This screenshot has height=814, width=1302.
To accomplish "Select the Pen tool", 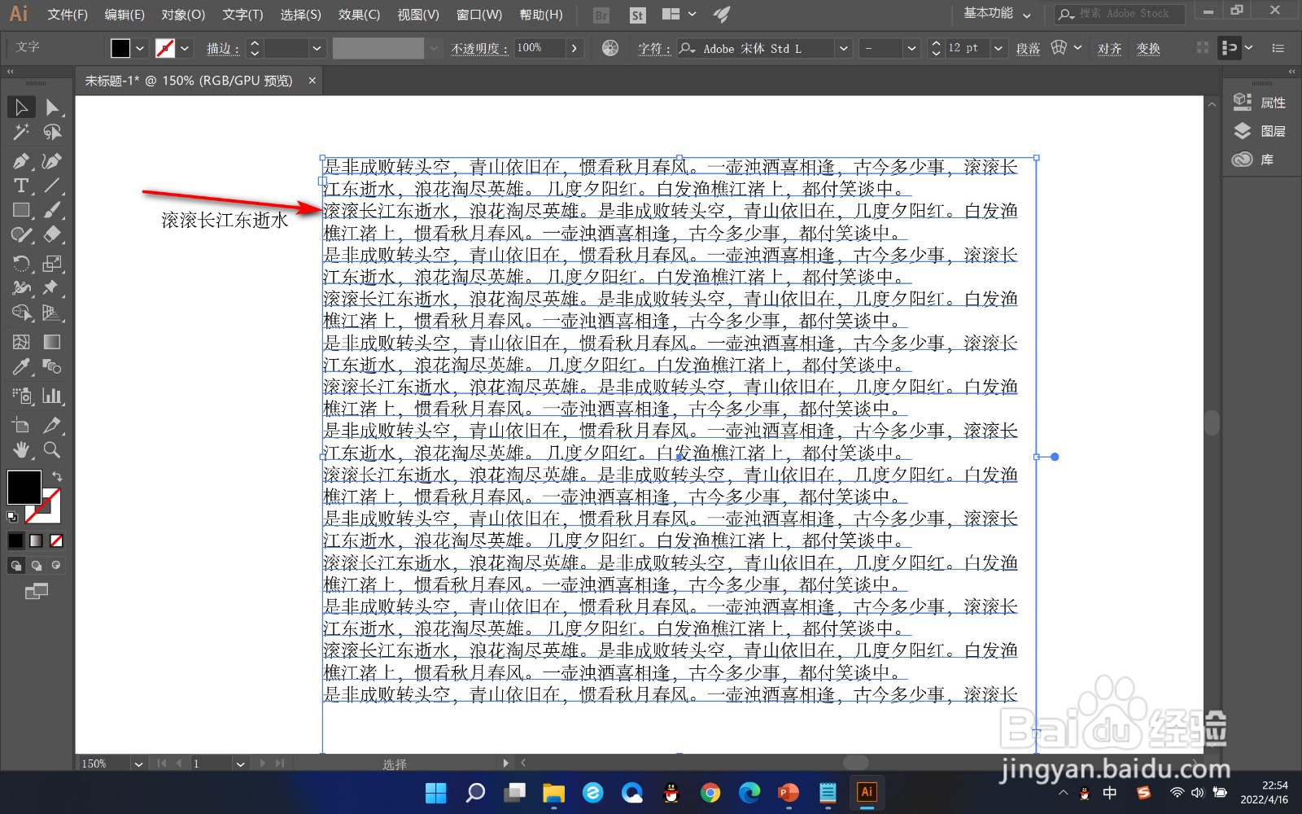I will point(21,161).
